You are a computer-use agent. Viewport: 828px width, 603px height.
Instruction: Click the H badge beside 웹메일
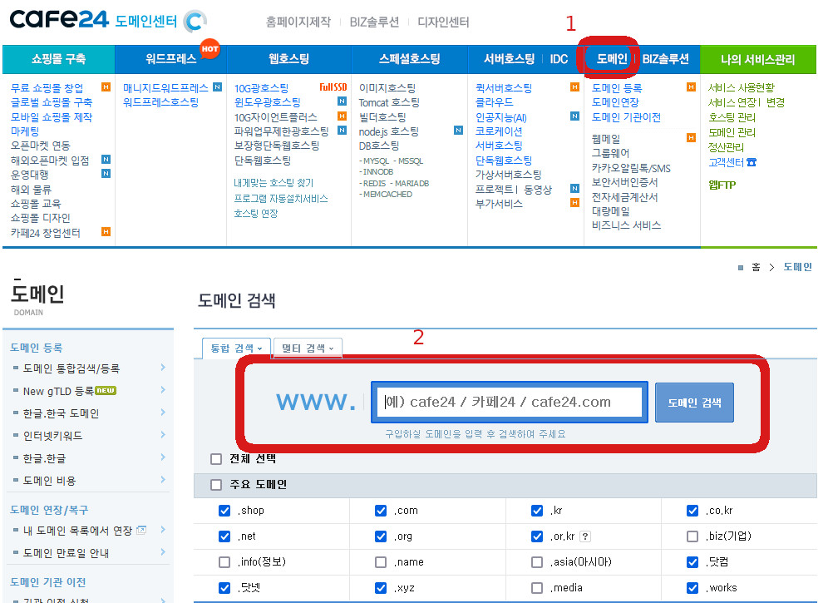691,138
